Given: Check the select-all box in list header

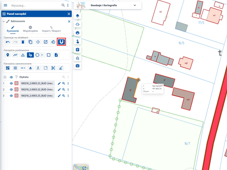Looking at the screenshot, I should [5, 77].
